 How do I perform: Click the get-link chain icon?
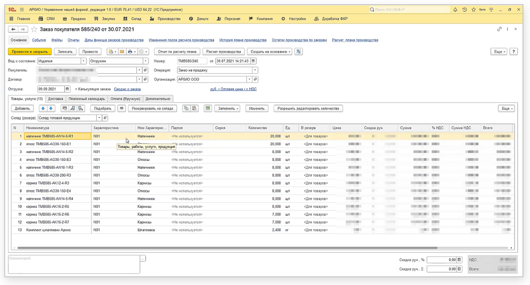click(x=500, y=29)
